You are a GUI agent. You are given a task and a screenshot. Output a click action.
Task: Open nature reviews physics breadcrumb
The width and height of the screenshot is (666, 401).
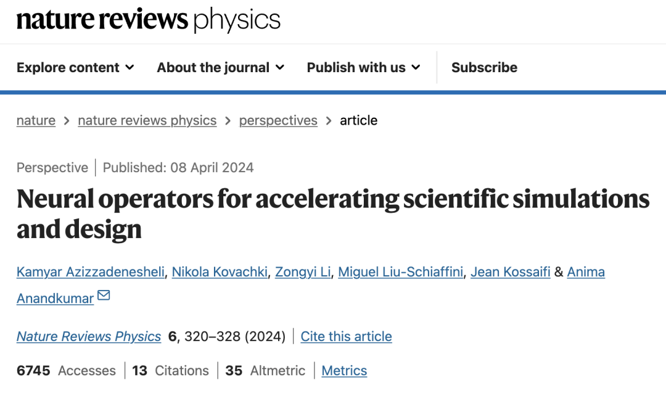pyautogui.click(x=147, y=120)
